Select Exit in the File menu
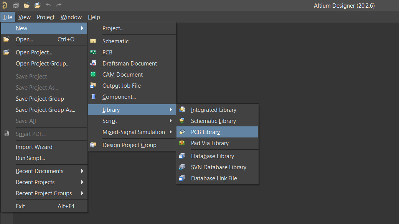Screen dimensions: 399x224 click(x=20, y=206)
